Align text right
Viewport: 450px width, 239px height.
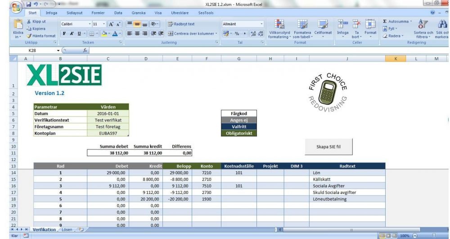click(x=145, y=34)
